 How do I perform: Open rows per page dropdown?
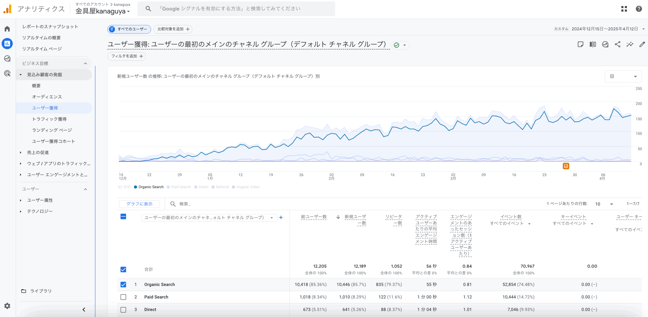tap(604, 204)
